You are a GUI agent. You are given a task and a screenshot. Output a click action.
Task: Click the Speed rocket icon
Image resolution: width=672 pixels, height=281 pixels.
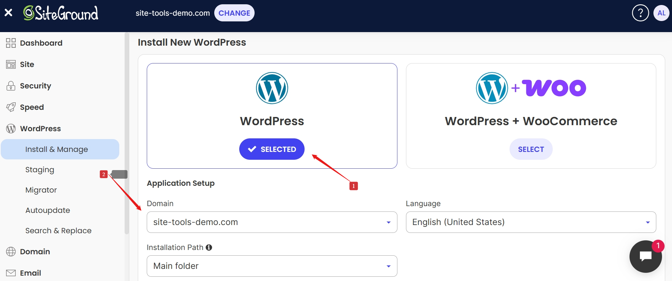(11, 107)
